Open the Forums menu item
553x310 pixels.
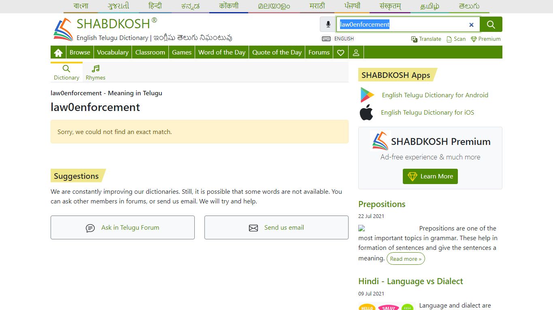click(x=319, y=52)
